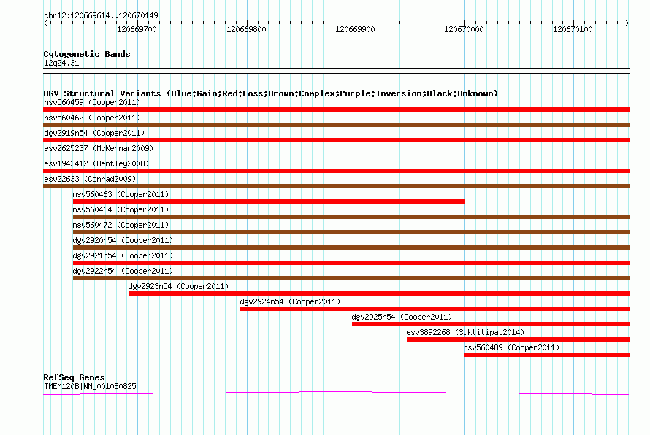Select the dgv2920n54 brown bar
This screenshot has height=435, width=650.
[x=351, y=247]
